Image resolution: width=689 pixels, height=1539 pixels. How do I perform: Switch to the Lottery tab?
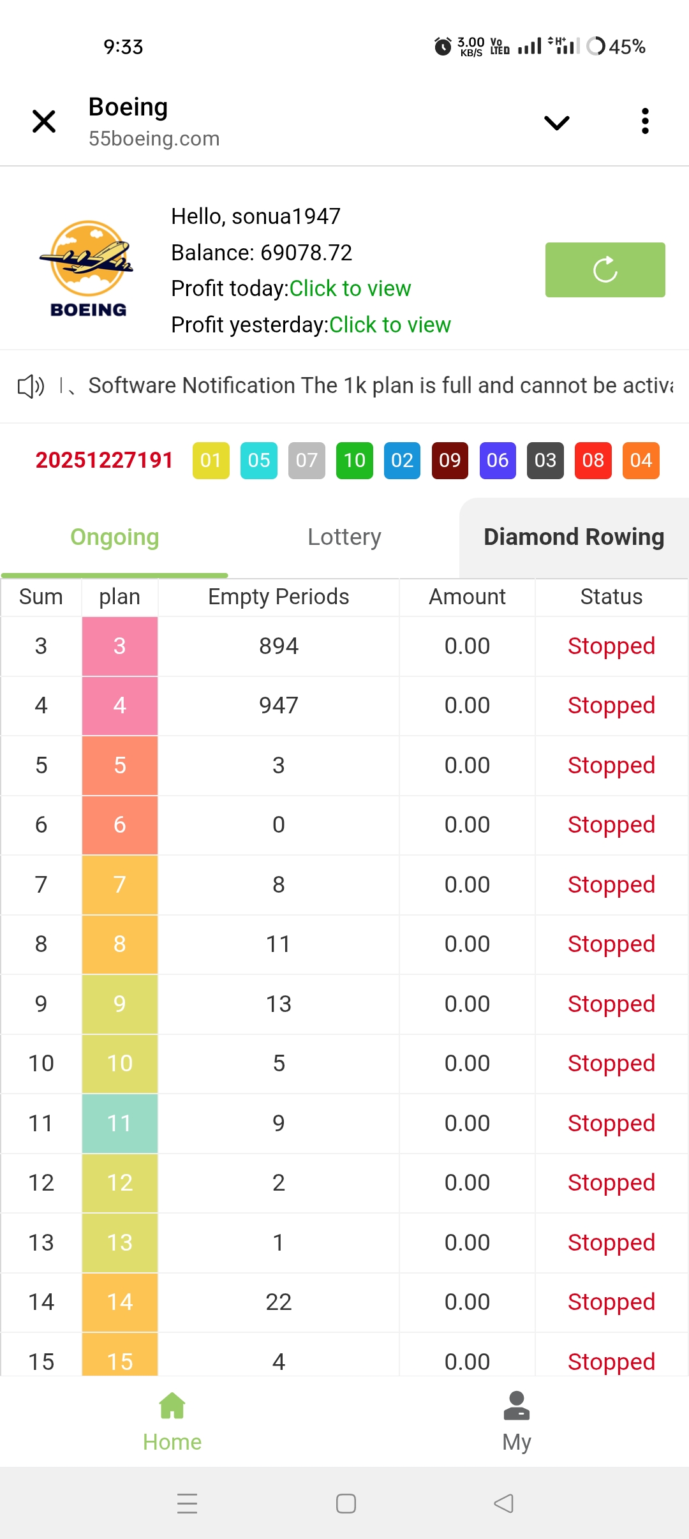(x=344, y=537)
